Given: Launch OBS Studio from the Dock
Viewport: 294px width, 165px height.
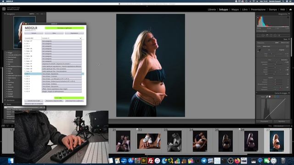Looking at the screenshot, I should 231,161.
